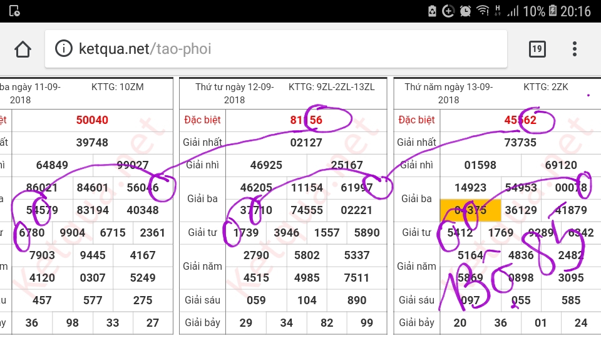Select the 'Thứ tư ngày 12-09-2018' header

[235, 93]
